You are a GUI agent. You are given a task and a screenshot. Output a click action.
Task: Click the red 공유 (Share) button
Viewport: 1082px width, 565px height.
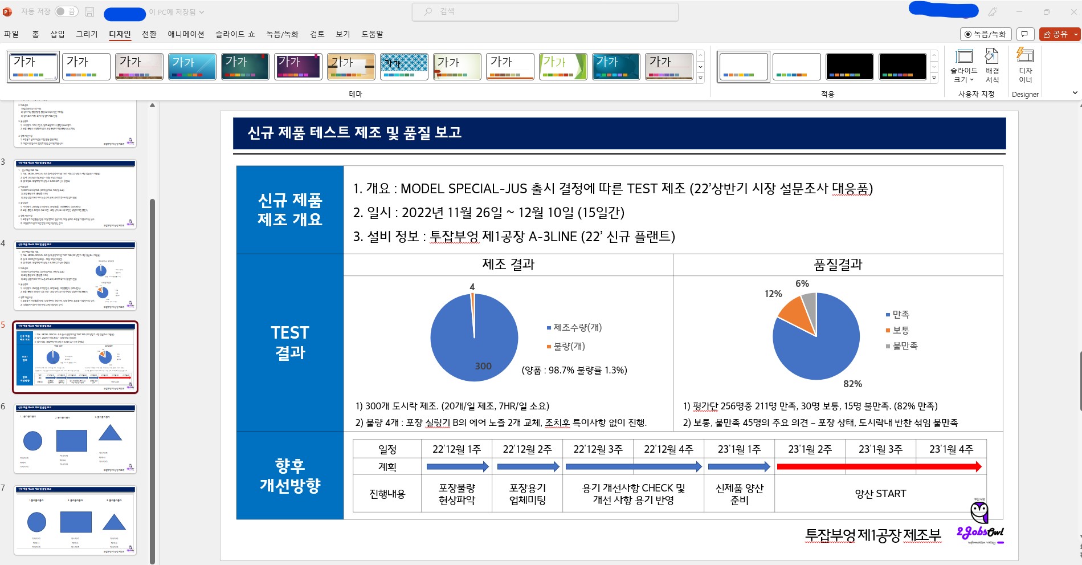pyautogui.click(x=1057, y=34)
